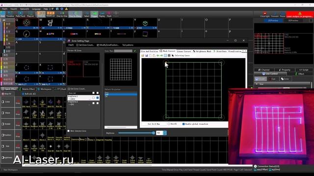Click the Pause icon at the top right

pos(283,15)
